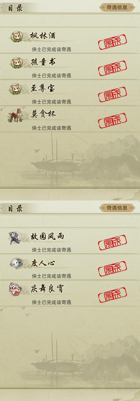This screenshot has width=140, height=401.
Task: Select the cat icon next to 孩童书
Action: pos(16,63)
